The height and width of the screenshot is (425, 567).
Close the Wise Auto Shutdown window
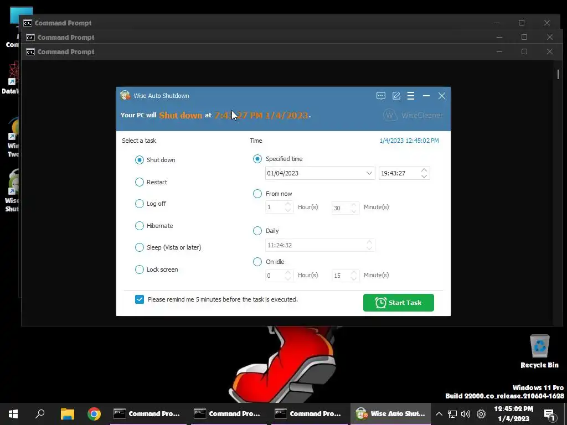click(442, 96)
